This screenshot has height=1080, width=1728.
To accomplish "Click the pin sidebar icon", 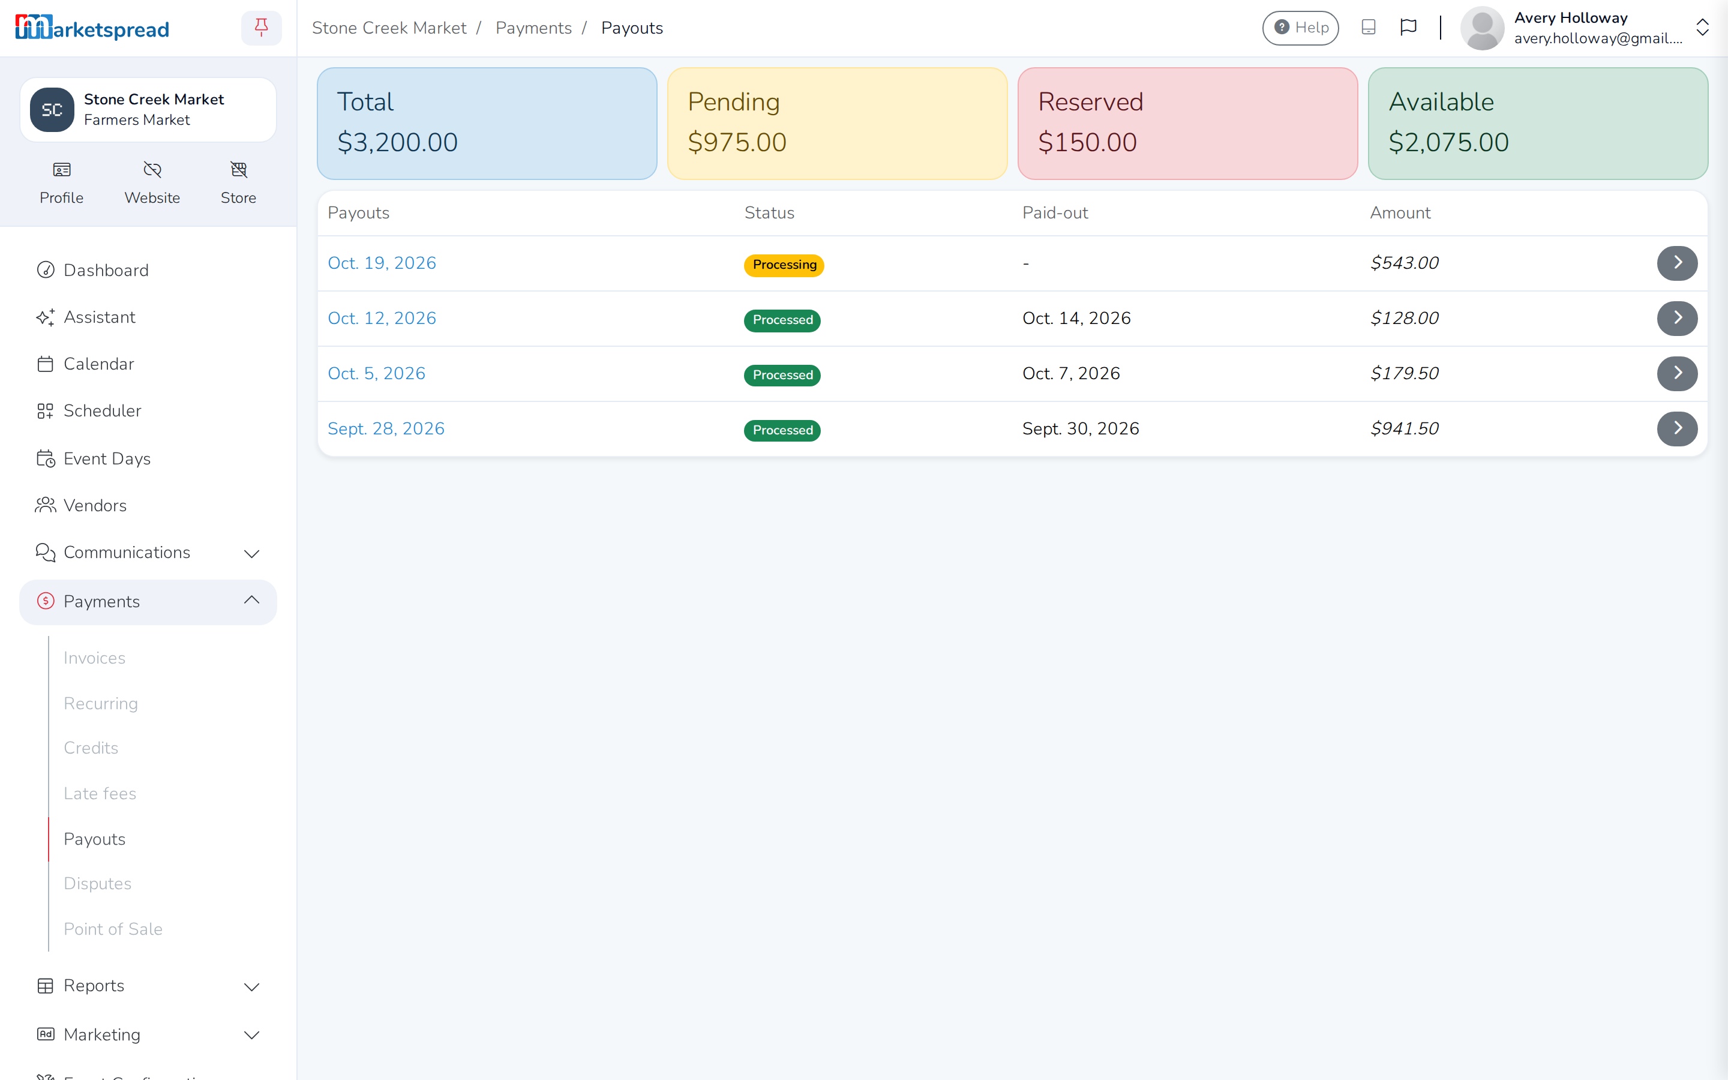I will click(262, 28).
